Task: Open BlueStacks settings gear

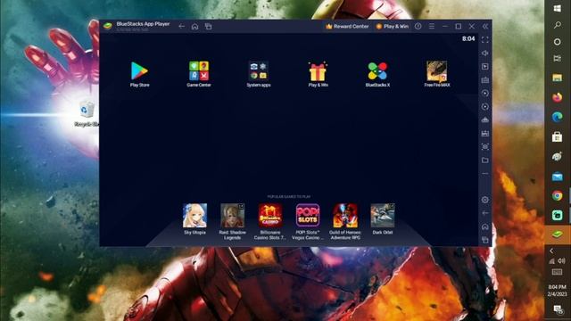Action: [485, 200]
